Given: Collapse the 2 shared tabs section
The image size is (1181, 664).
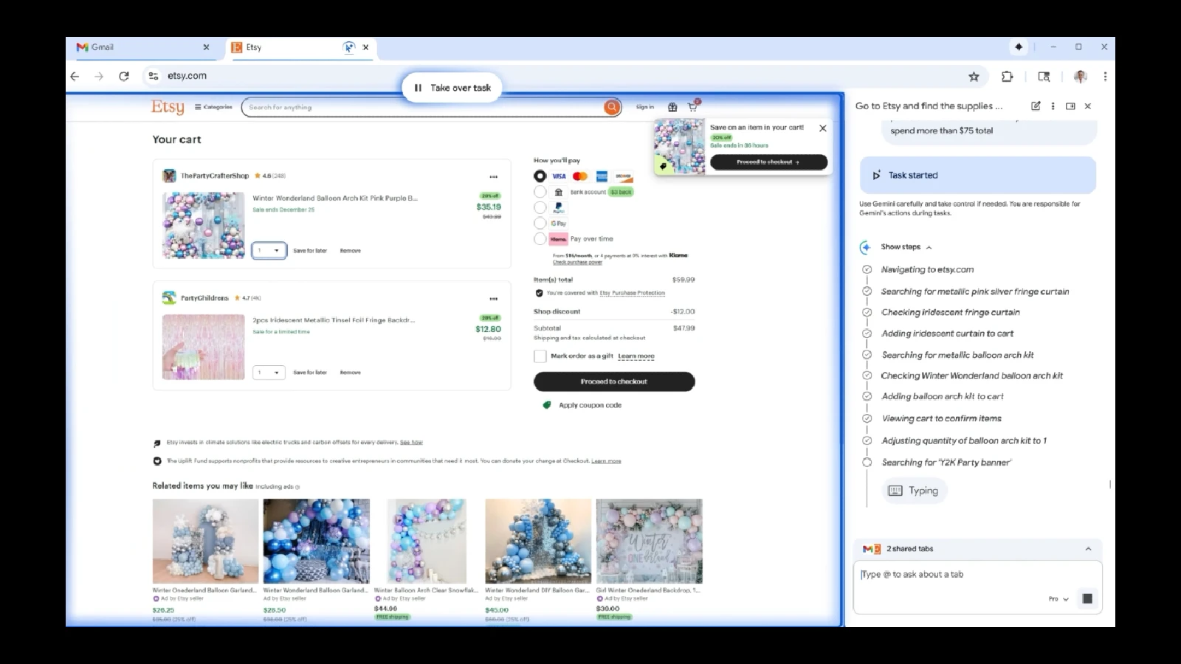Looking at the screenshot, I should pos(1087,549).
